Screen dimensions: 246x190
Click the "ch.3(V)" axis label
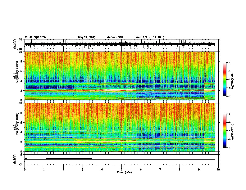tap(15, 159)
